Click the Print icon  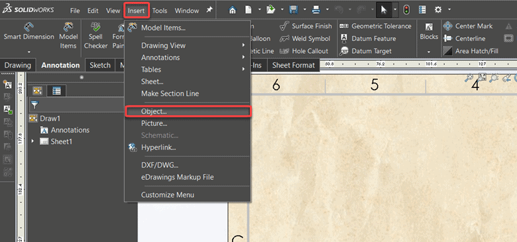click(316, 10)
